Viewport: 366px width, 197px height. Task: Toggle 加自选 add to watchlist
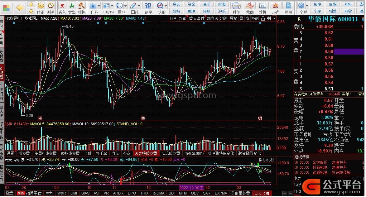[x=212, y=18]
